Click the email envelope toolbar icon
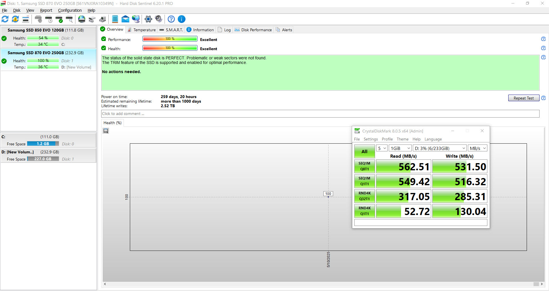Viewport: 549px width, 291px height. (x=125, y=19)
